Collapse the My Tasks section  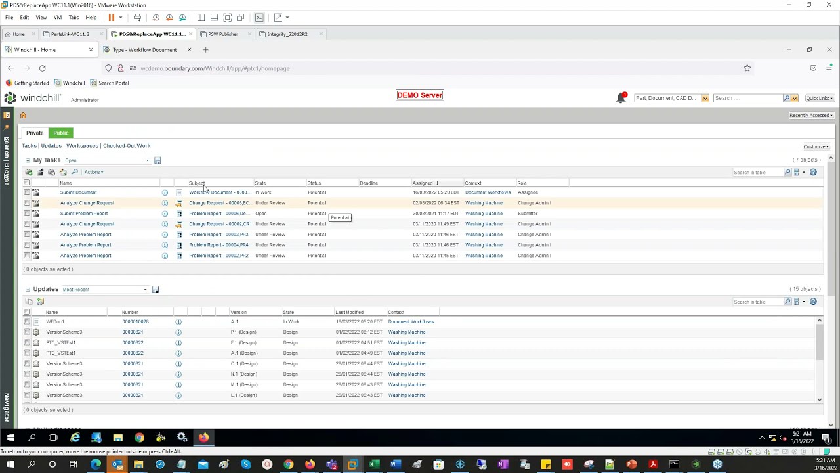click(28, 160)
